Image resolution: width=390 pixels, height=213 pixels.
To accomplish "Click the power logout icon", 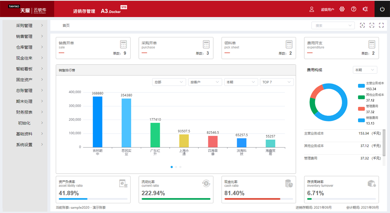I will click(382, 9).
